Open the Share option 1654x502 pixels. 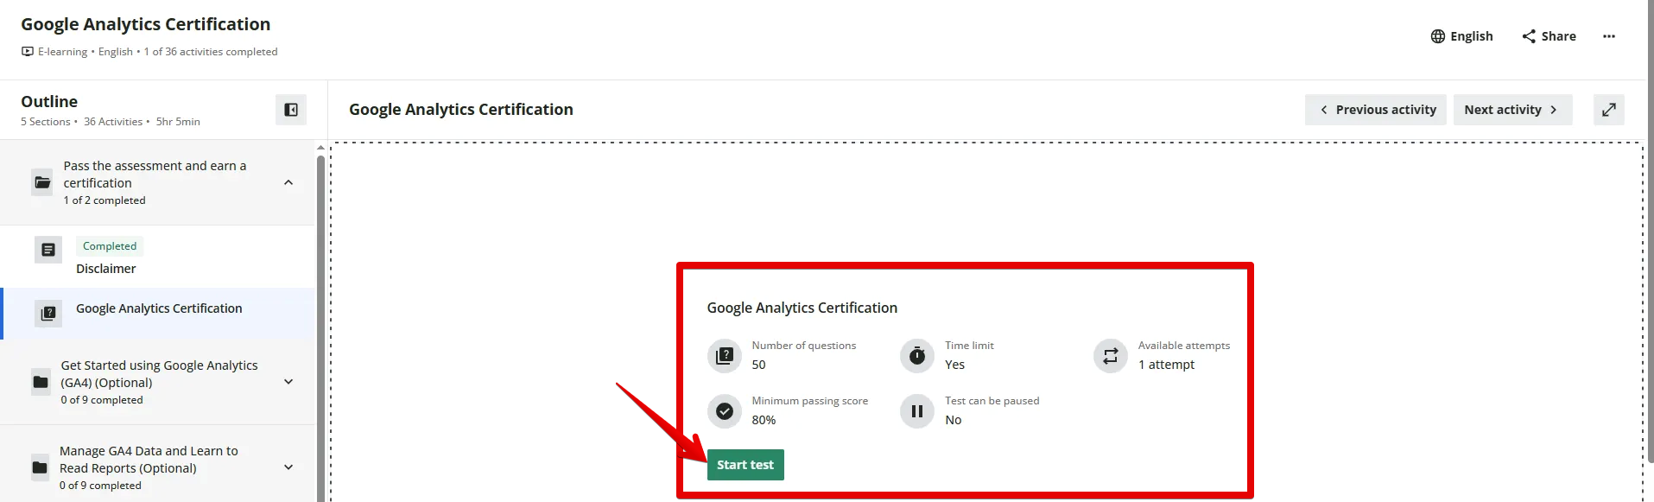click(1549, 36)
